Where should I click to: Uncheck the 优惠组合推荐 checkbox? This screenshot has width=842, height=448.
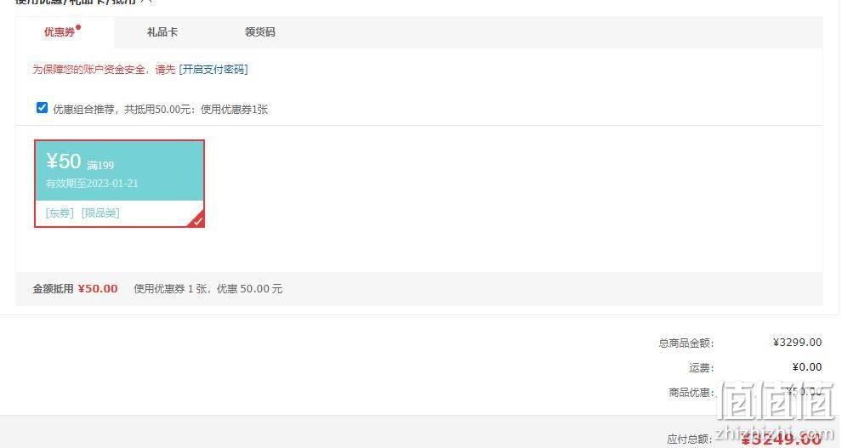[x=42, y=108]
